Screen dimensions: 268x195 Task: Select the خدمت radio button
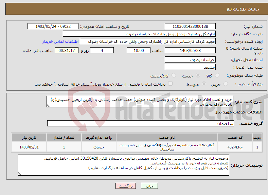click(x=198, y=75)
